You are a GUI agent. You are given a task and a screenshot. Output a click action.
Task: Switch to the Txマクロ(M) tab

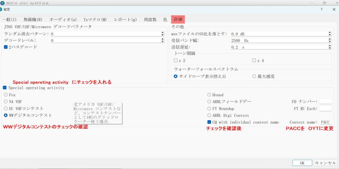click(95, 19)
